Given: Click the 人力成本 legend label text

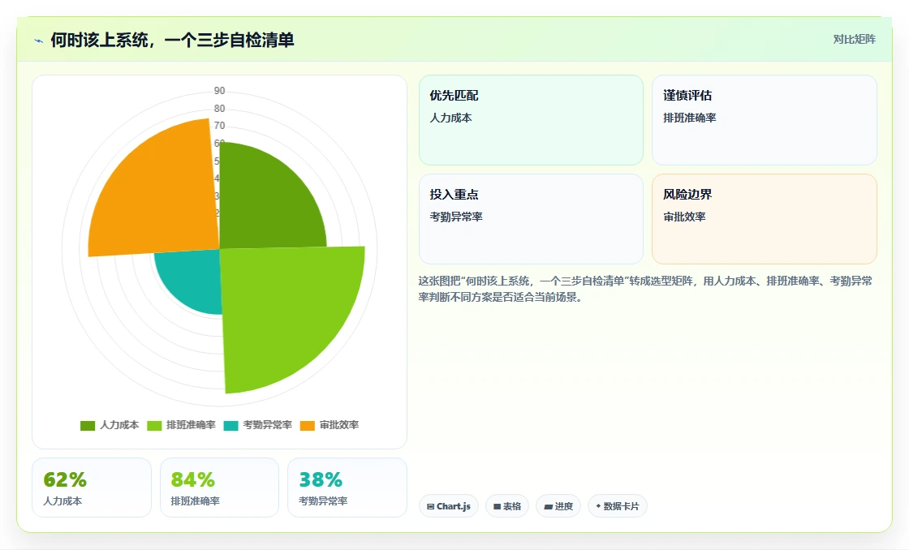Looking at the screenshot, I should pyautogui.click(x=118, y=425).
